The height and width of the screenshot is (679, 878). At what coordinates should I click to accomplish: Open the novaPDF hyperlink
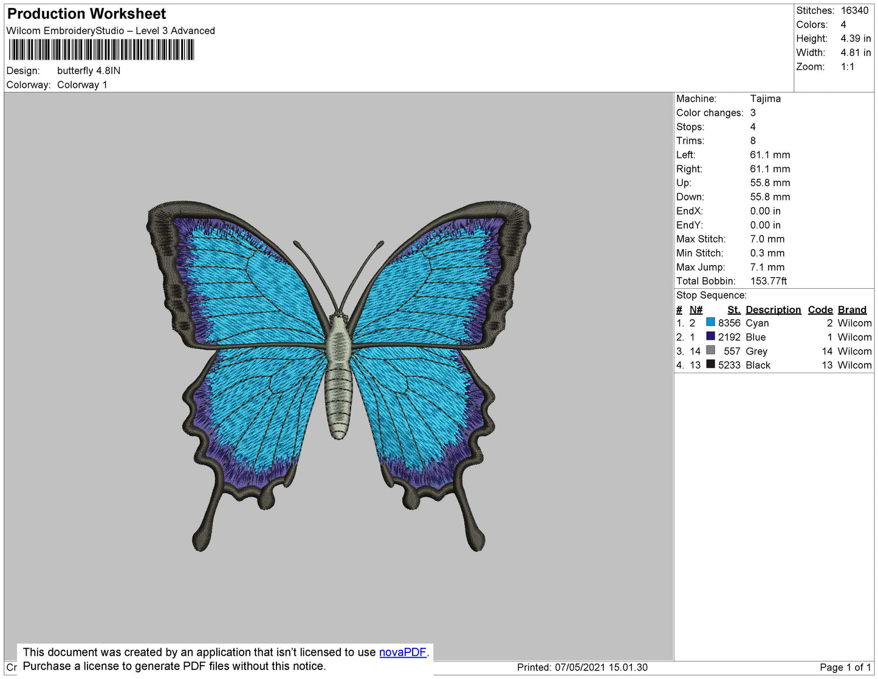pos(402,652)
